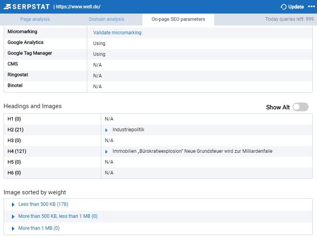
Task: Select the CMS row label
Action: [x=13, y=64]
